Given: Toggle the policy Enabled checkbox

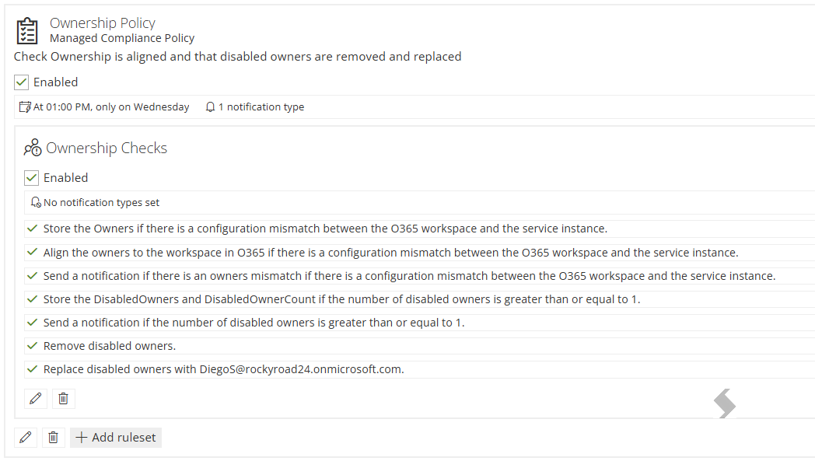Looking at the screenshot, I should coord(21,82).
